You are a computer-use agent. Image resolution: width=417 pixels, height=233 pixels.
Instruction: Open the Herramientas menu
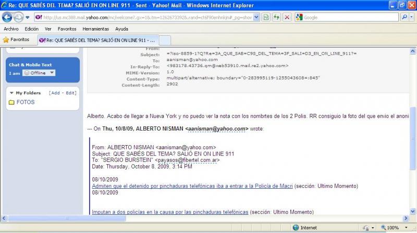click(x=95, y=29)
